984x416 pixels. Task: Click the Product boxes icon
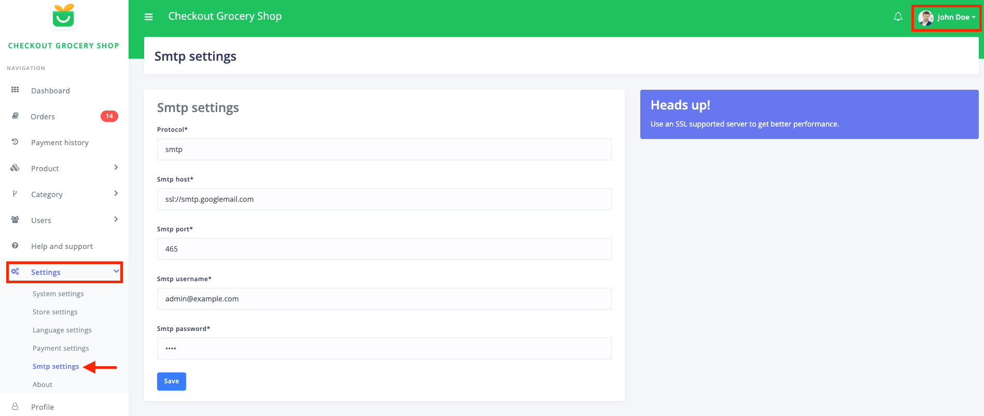[x=15, y=168]
